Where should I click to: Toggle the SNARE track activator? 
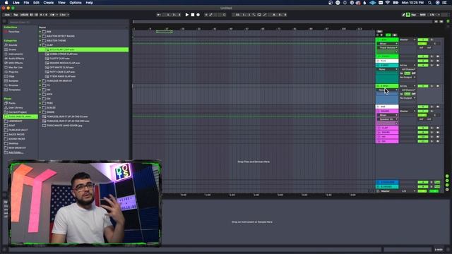pyautogui.click(x=423, y=133)
